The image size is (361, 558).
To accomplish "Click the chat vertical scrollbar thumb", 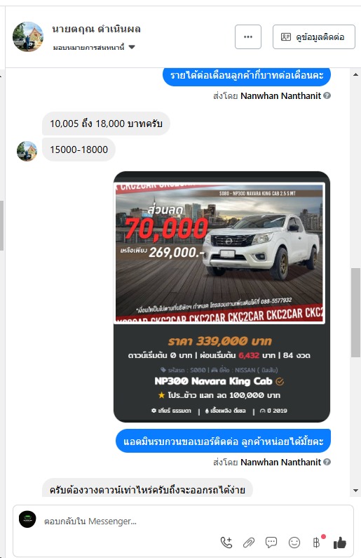I will click(355, 312).
